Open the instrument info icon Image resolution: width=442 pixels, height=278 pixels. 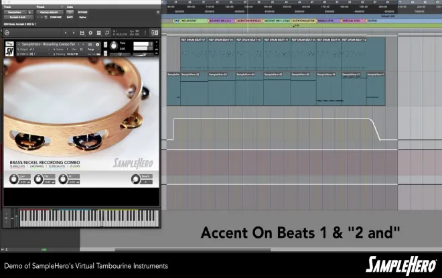click(98, 45)
